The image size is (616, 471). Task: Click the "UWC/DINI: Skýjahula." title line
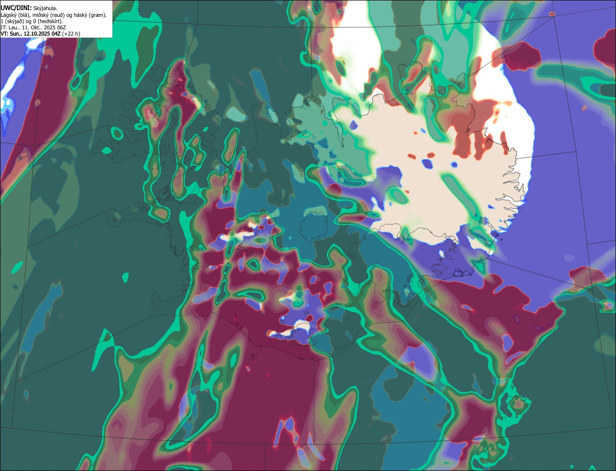pyautogui.click(x=29, y=8)
